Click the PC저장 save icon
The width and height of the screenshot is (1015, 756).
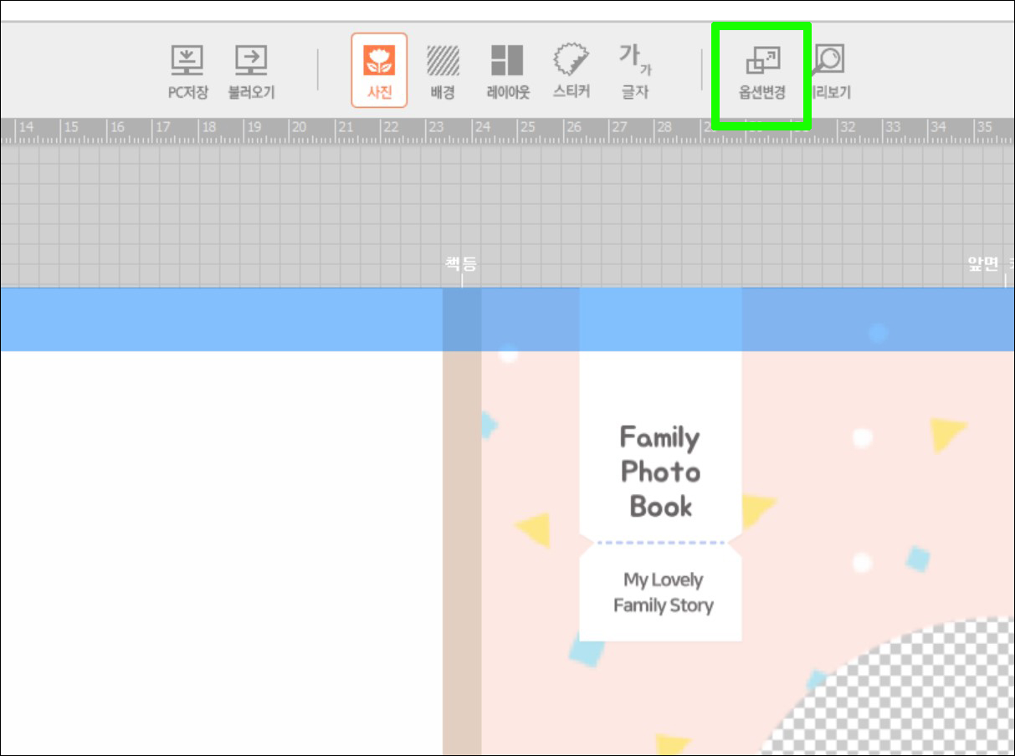[x=187, y=73]
